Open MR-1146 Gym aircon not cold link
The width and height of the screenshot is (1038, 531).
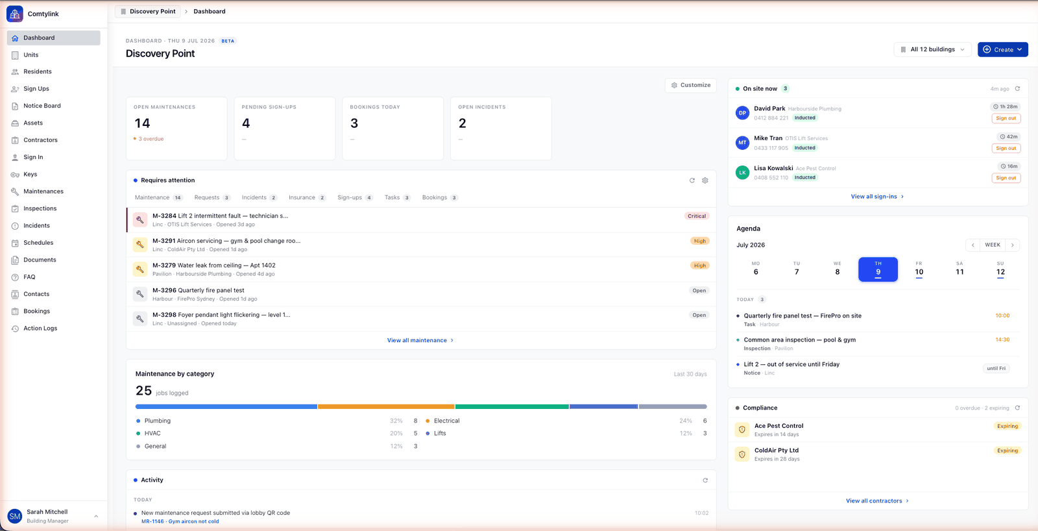point(180,521)
